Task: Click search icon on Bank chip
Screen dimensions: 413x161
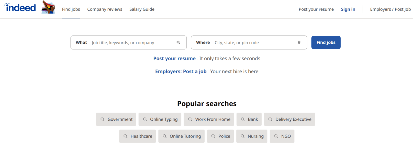Action: 243,119
